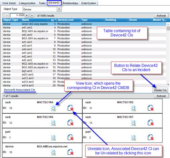Select row BG2.AM1.eu.equinix with ID 5
Screen dimensions: 170x158
pyautogui.click(x=84, y=31)
